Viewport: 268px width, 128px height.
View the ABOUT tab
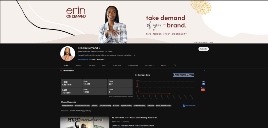pos(164,65)
